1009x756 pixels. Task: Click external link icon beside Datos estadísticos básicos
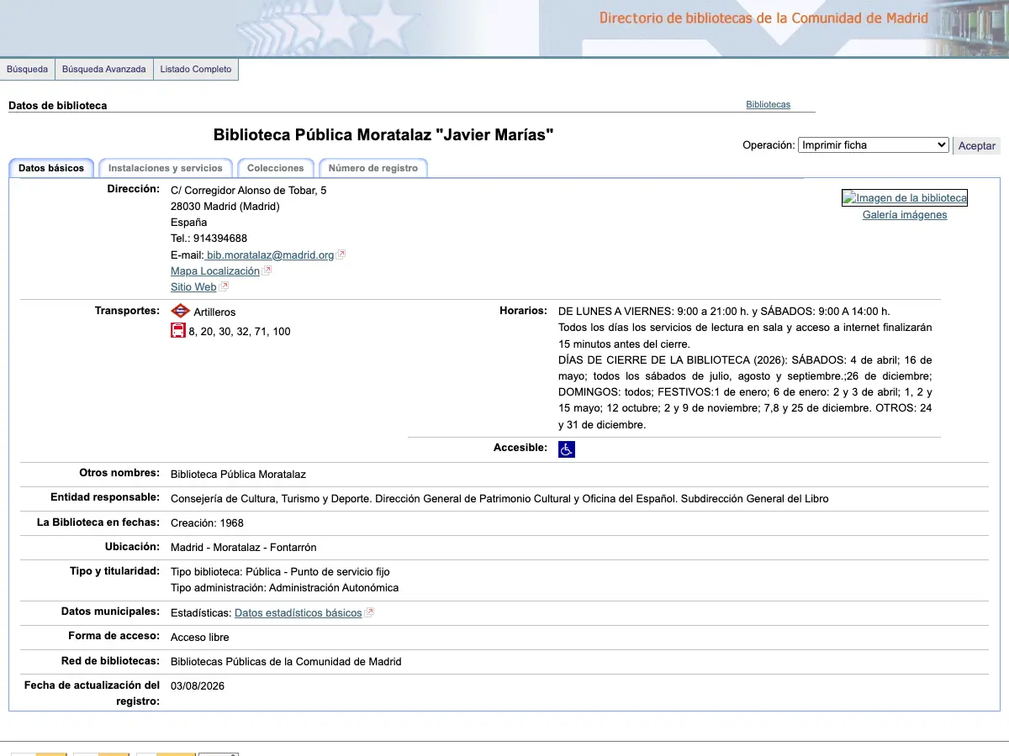[370, 613]
